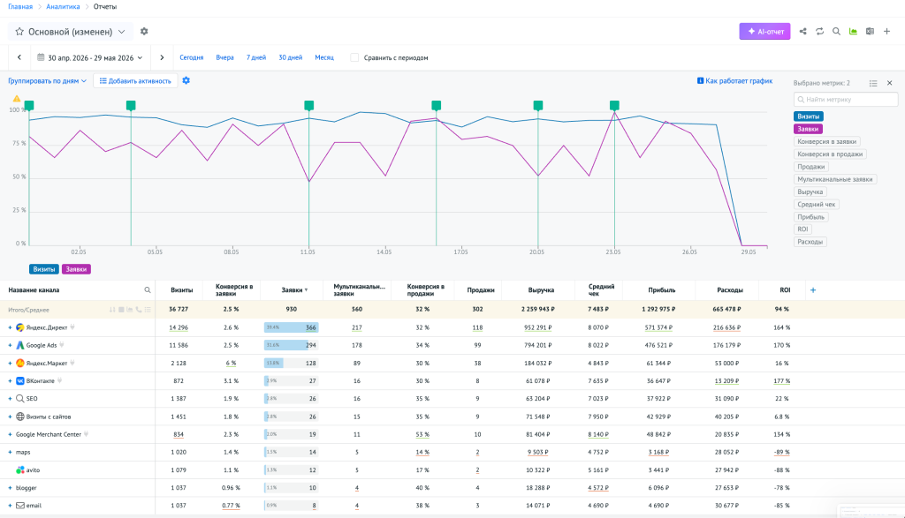Open the Группировать по дням dropdown
This screenshot has height=518, width=905.
pos(48,80)
